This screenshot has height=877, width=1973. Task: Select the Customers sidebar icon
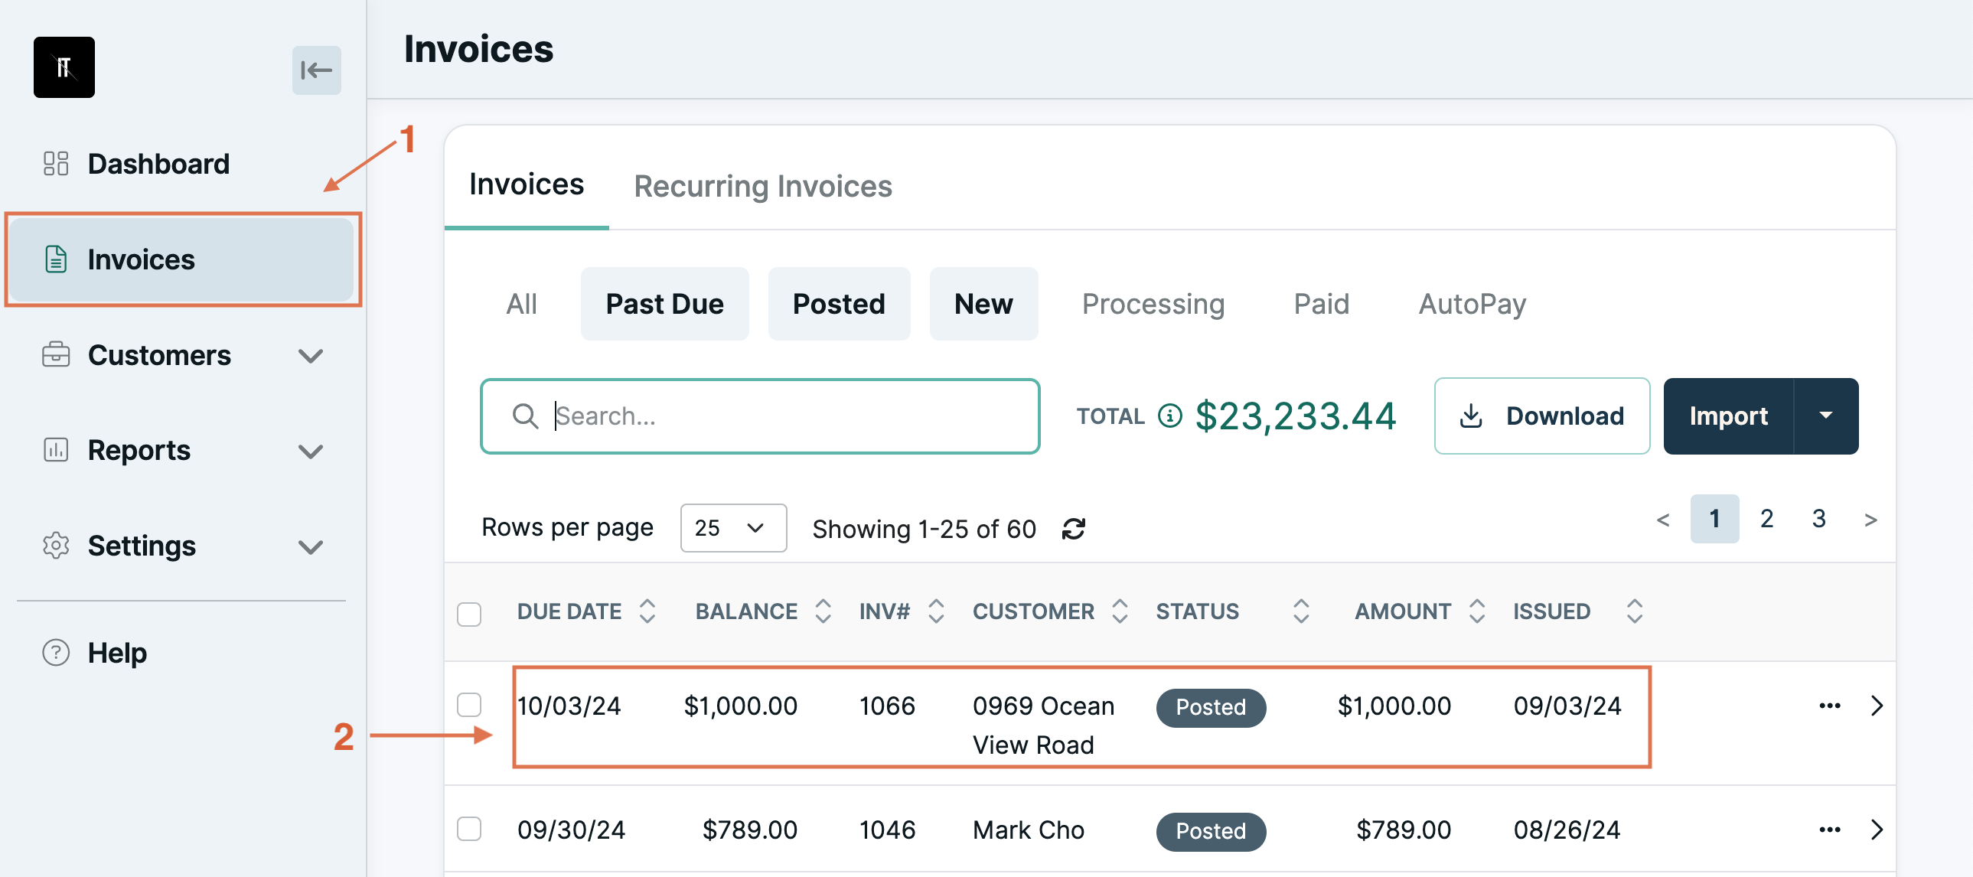tap(55, 354)
